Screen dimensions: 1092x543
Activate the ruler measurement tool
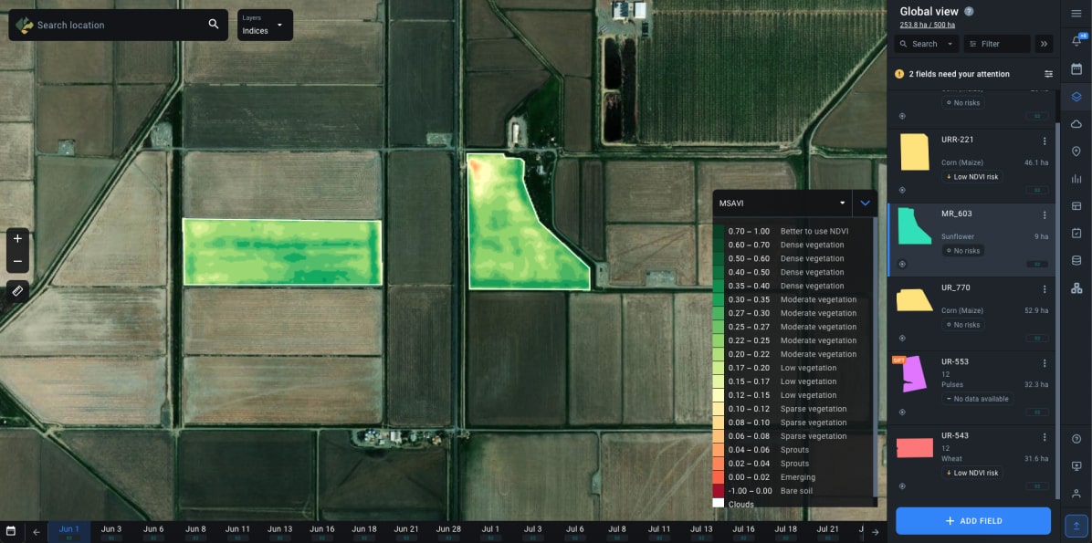pyautogui.click(x=17, y=291)
